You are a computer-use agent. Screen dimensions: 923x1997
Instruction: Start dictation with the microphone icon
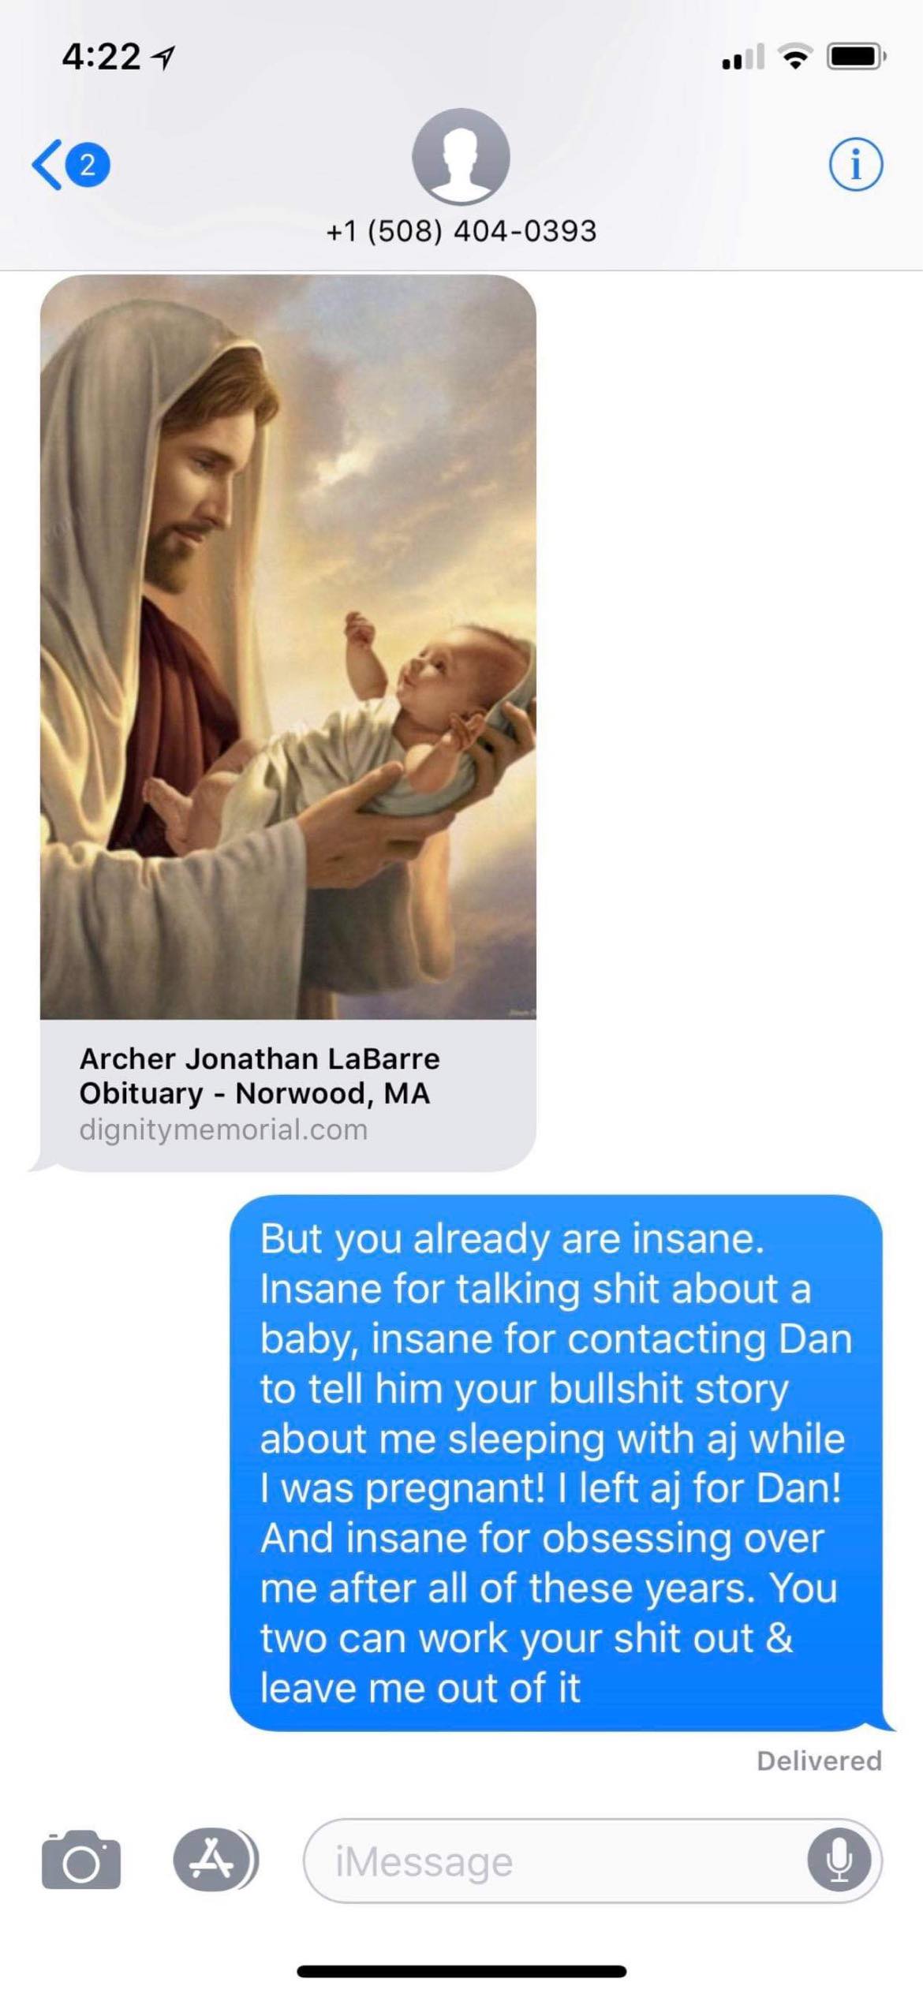coord(839,1860)
